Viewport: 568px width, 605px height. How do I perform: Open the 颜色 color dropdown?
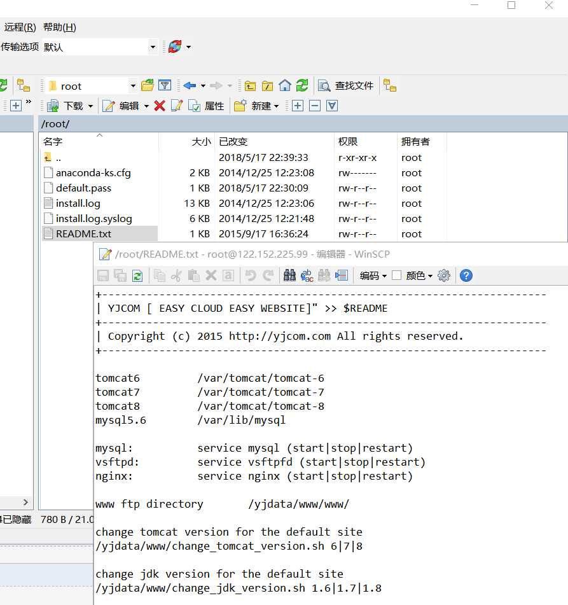point(419,275)
